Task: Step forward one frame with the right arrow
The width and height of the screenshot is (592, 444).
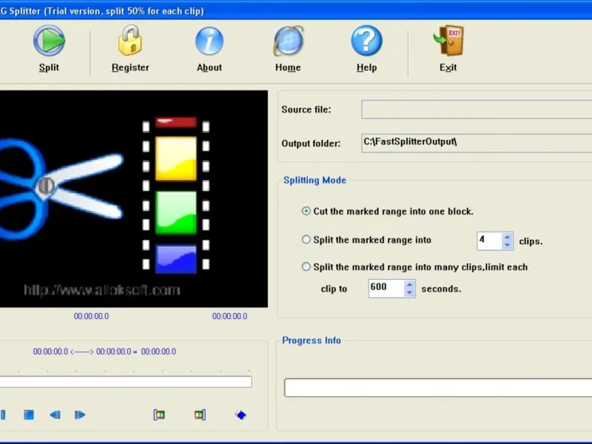Action: point(80,415)
